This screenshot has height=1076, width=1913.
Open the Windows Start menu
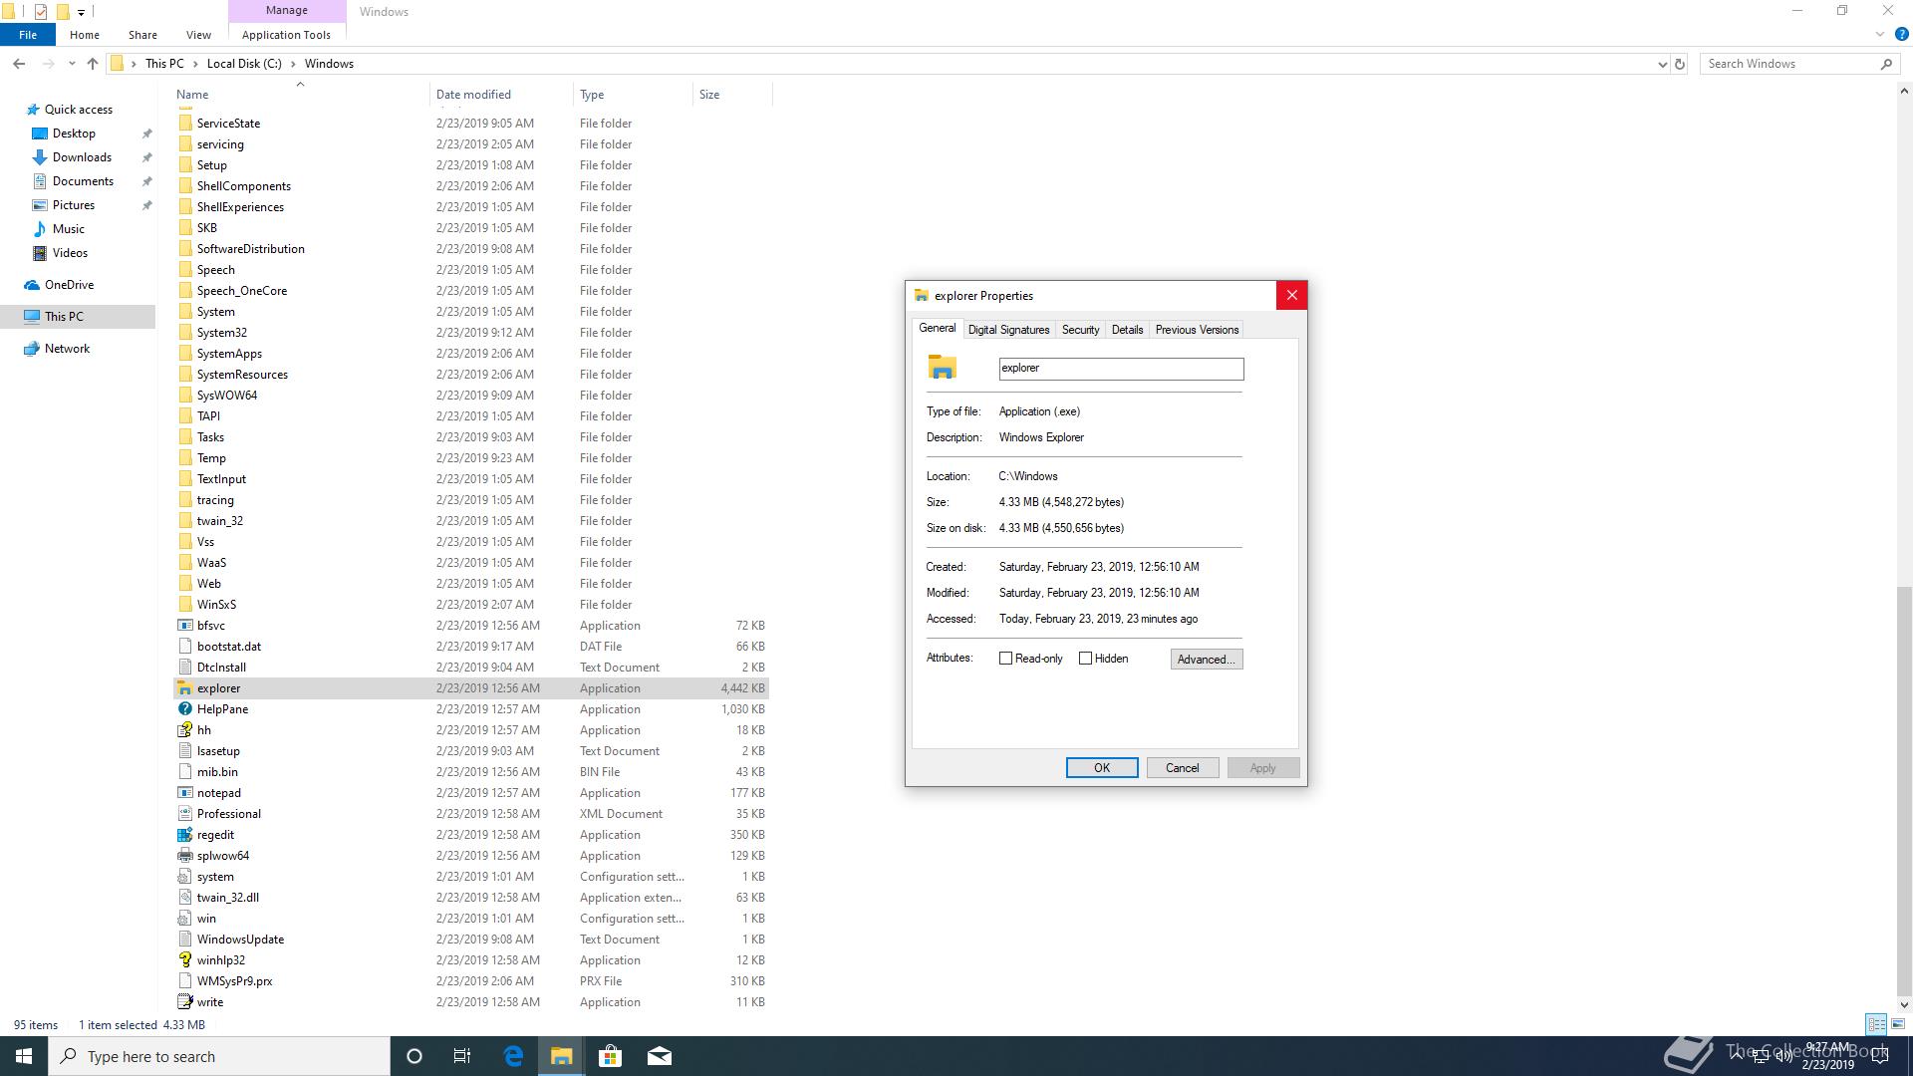point(24,1056)
